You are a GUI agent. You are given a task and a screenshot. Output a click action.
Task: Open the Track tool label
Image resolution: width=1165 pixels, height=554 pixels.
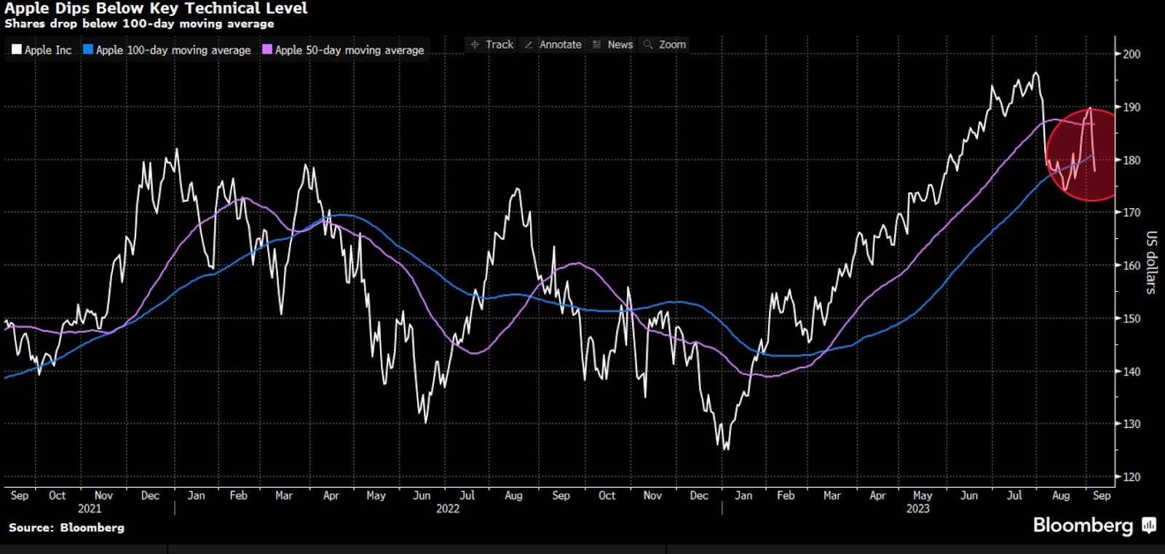tap(499, 44)
